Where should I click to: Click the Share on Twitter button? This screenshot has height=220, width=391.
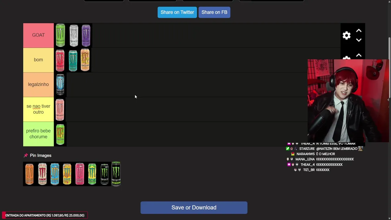click(x=177, y=12)
